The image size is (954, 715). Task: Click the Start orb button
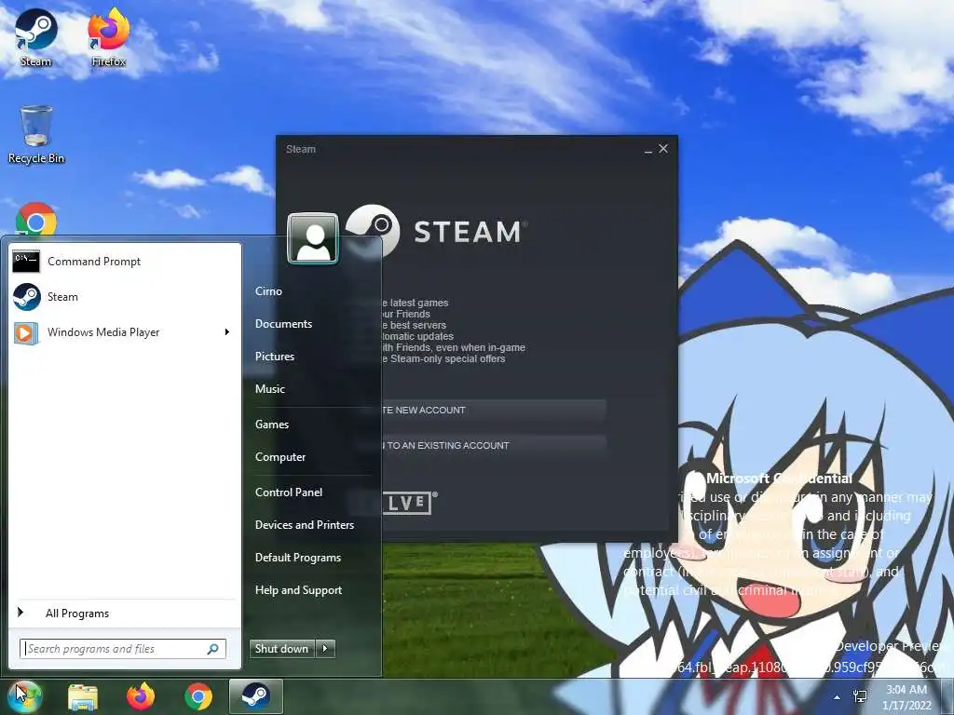point(24,696)
